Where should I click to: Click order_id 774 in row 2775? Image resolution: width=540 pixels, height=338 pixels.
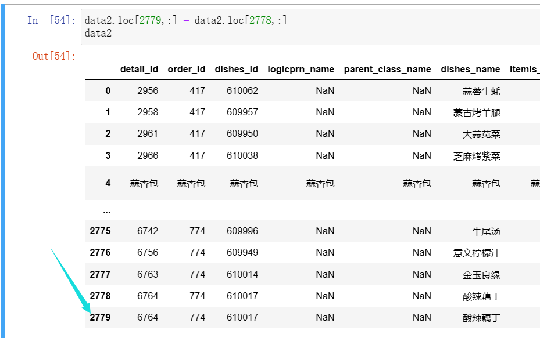(197, 231)
